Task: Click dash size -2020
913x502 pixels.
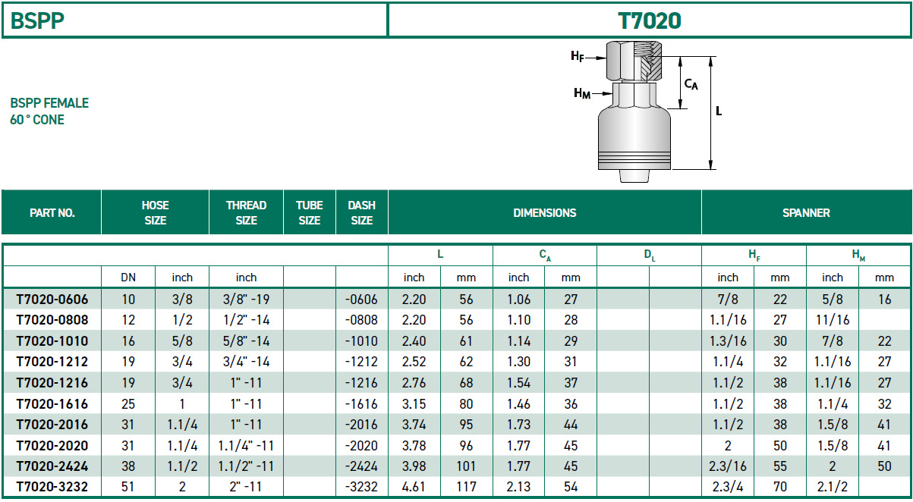Action: coord(361,445)
